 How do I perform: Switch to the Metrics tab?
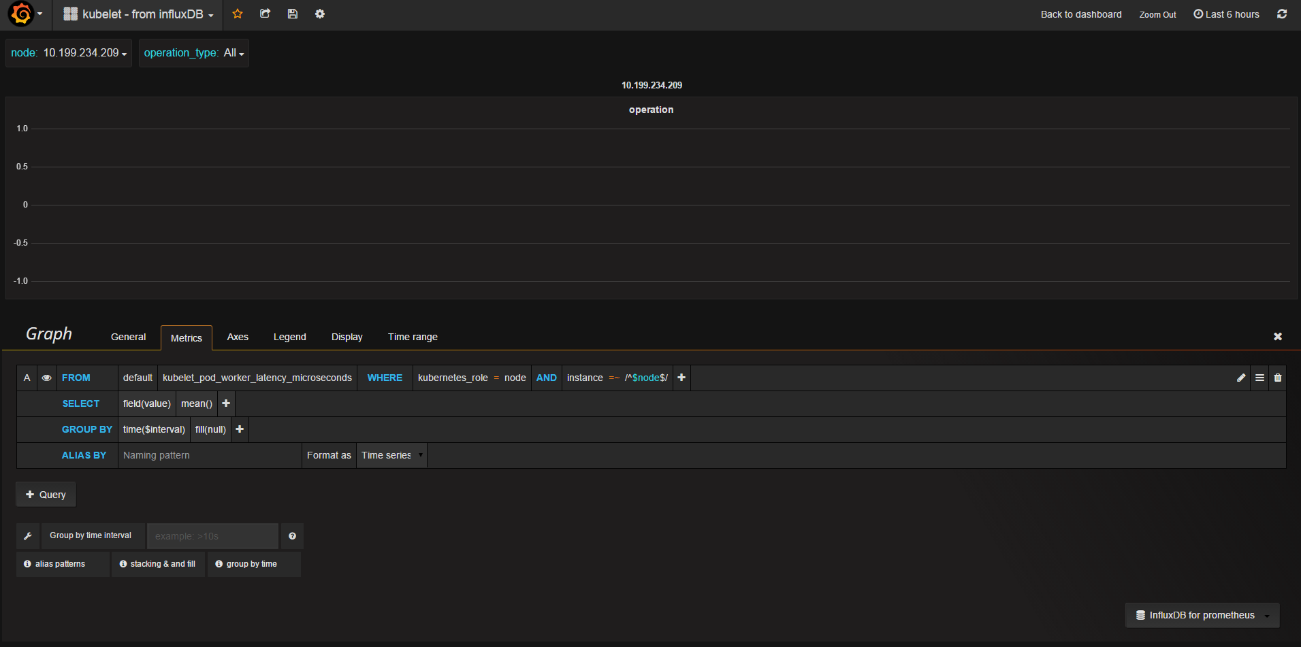coord(187,337)
